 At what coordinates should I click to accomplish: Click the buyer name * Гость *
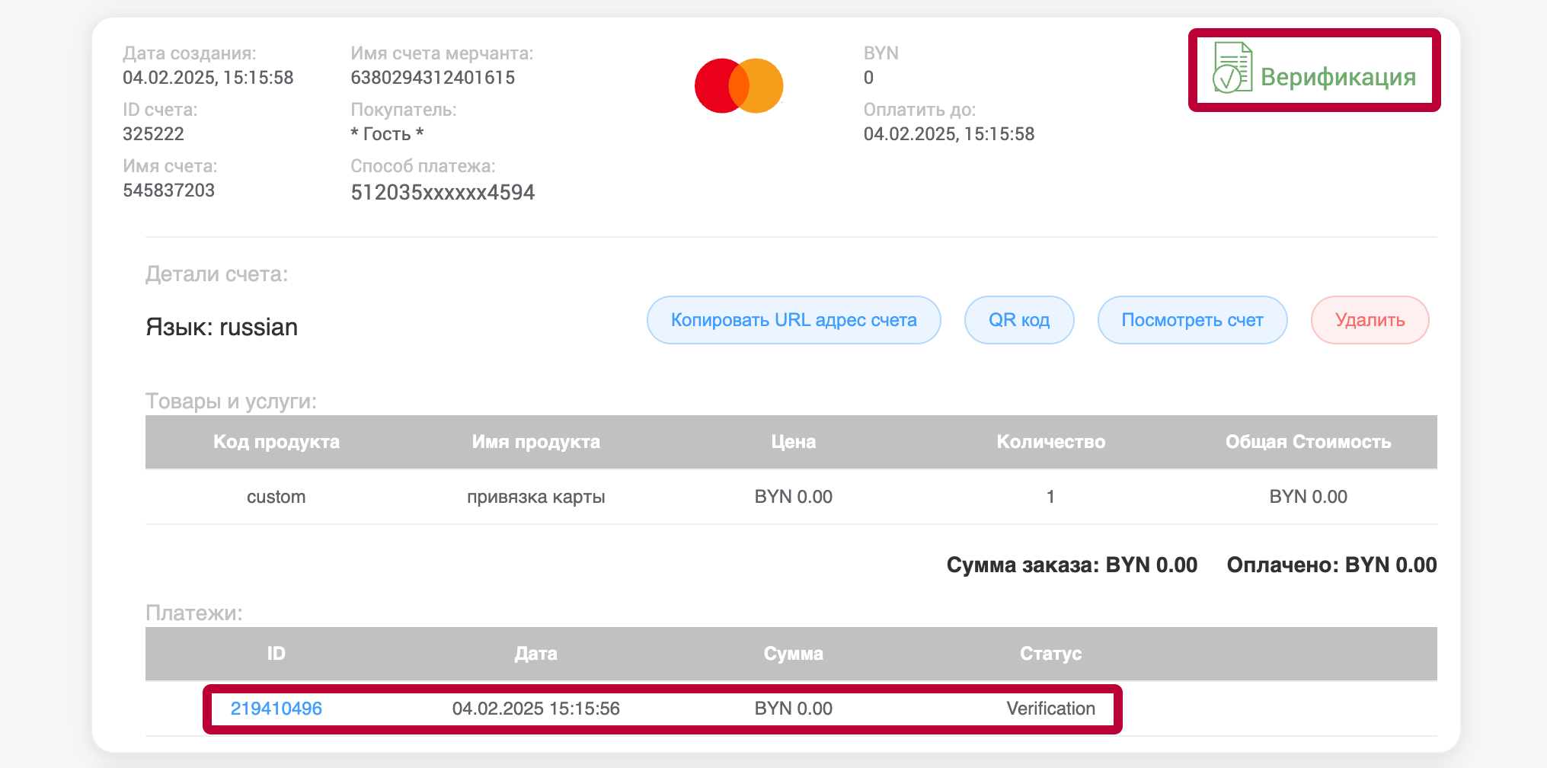[387, 133]
